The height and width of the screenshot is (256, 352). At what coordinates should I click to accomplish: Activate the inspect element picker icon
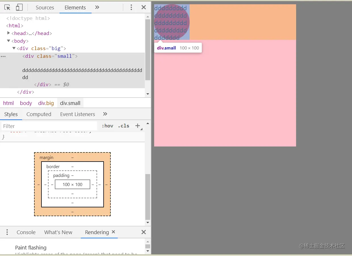[x=7, y=8]
